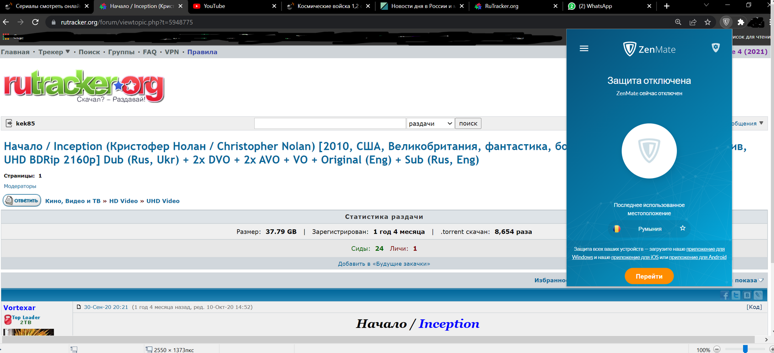Click the share page icon in address bar
The height and width of the screenshot is (353, 774).
[693, 22]
